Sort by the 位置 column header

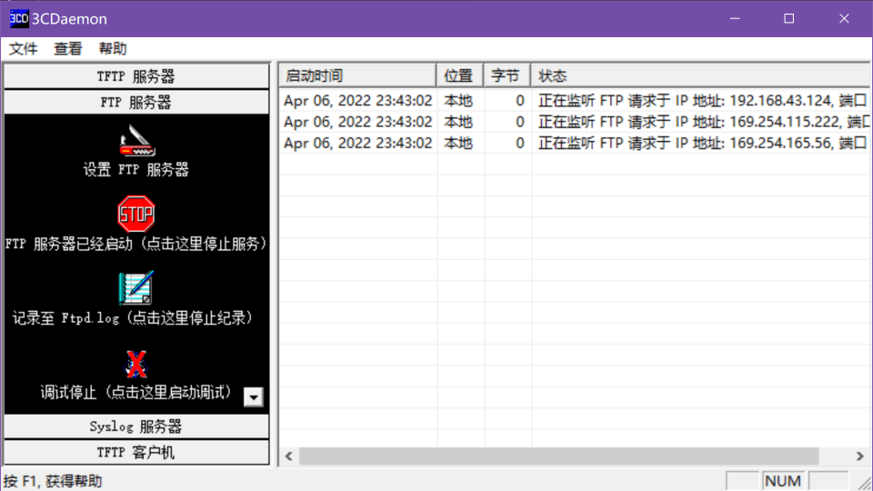460,75
